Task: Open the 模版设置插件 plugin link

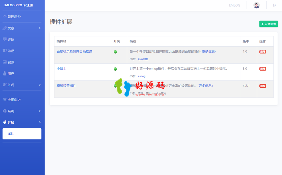Action: coord(66,86)
